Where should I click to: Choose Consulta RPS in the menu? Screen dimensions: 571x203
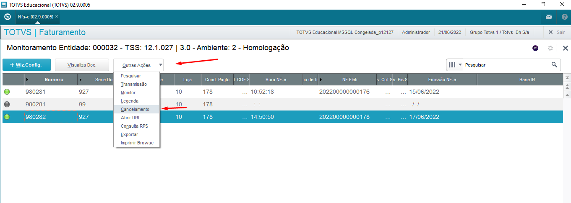(136, 126)
